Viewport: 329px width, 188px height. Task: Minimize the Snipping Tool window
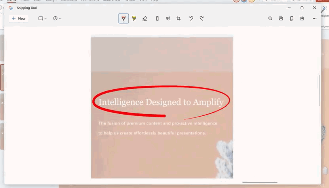pos(289,8)
